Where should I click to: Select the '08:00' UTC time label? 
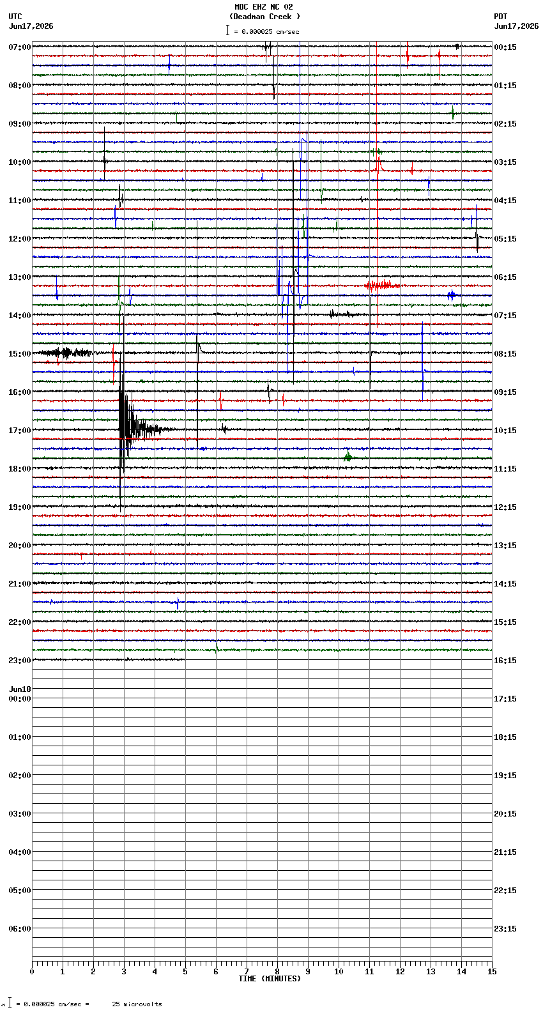coord(20,86)
